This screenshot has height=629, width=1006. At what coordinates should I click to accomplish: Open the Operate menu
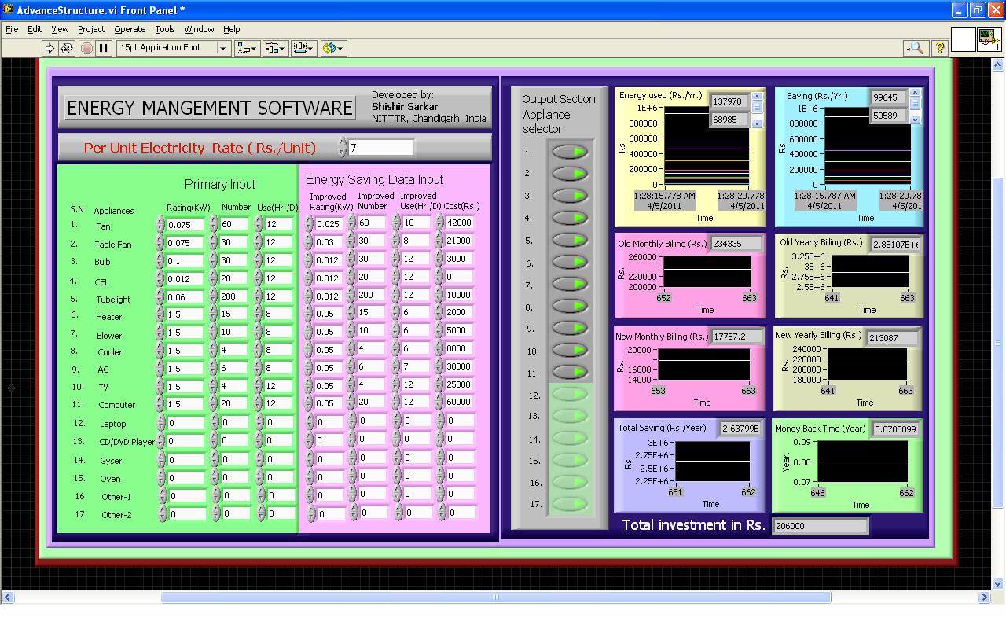129,29
